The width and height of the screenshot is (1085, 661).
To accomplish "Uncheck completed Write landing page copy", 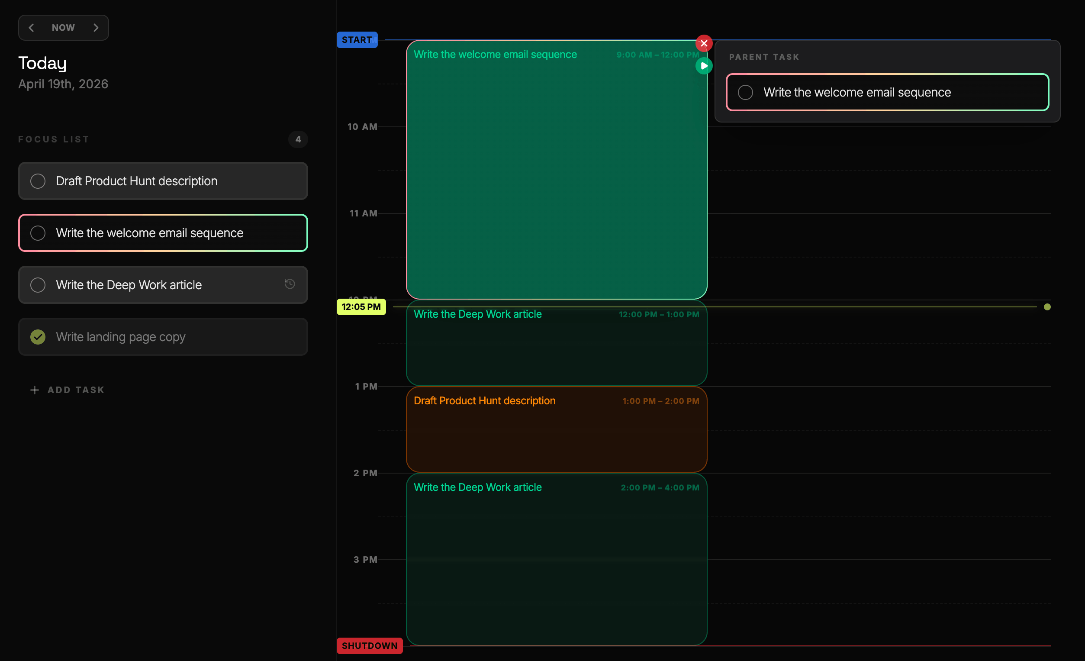I will (38, 337).
